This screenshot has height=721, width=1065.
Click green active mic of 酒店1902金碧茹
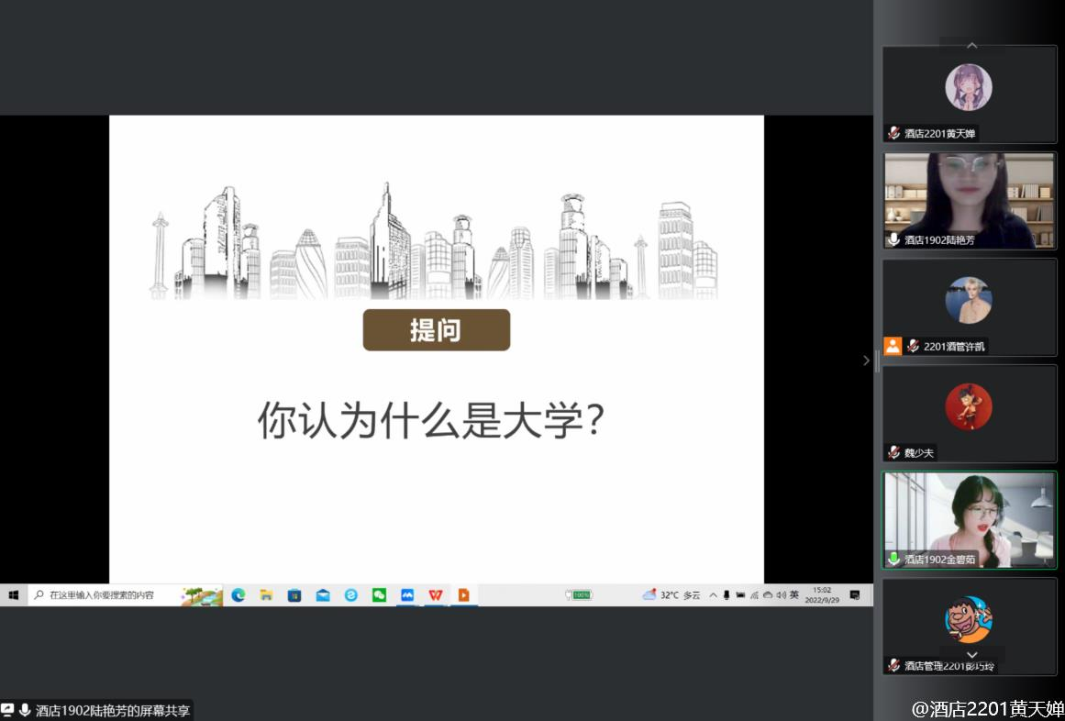coord(893,559)
